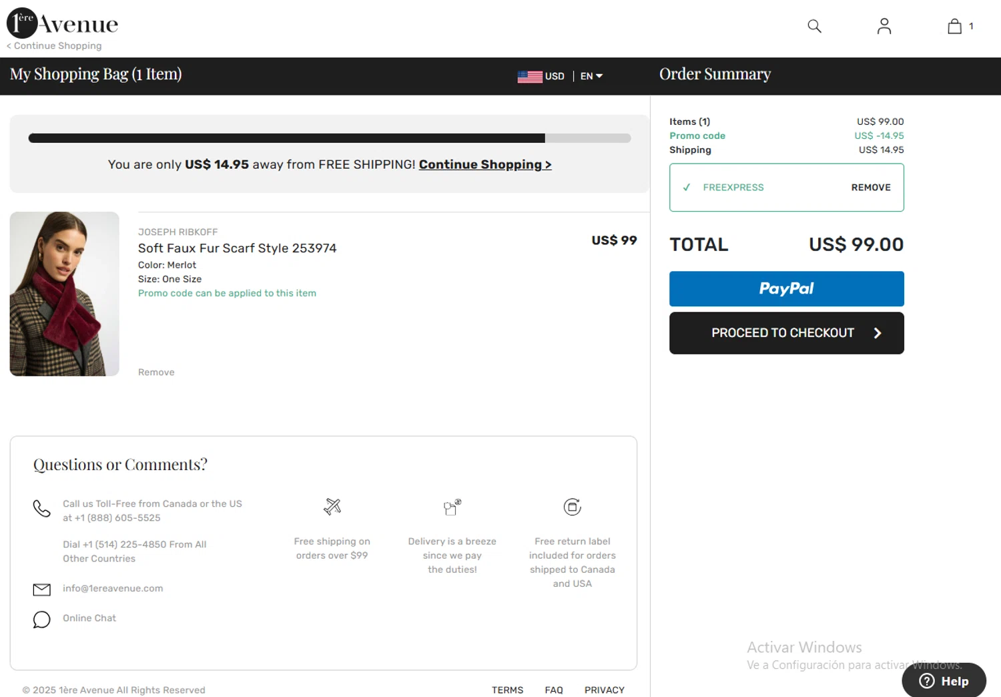Click the JOSEPH RIBKOFF brand name

(x=178, y=232)
